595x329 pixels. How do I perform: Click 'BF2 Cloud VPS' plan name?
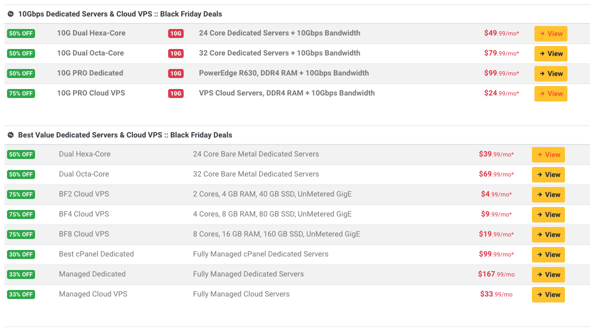[84, 194]
